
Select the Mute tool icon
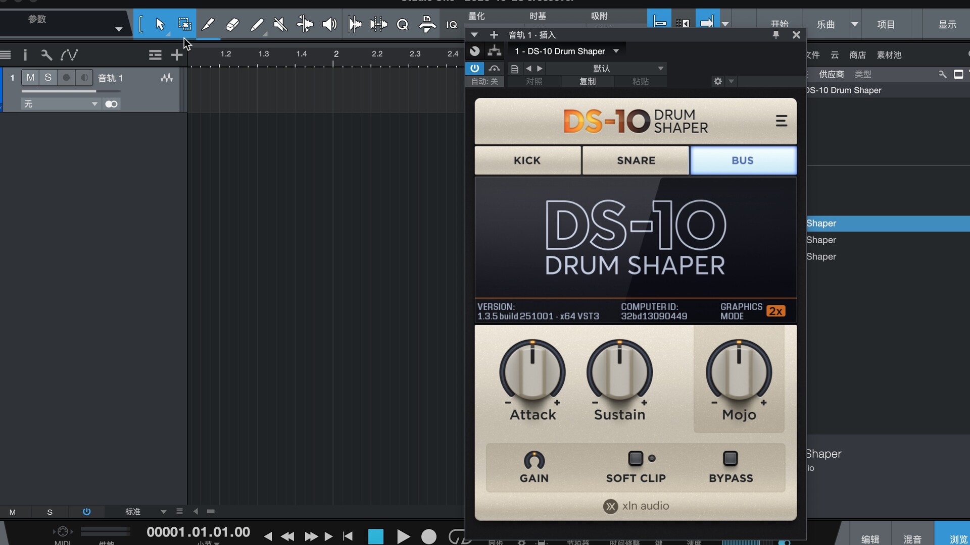tap(280, 24)
